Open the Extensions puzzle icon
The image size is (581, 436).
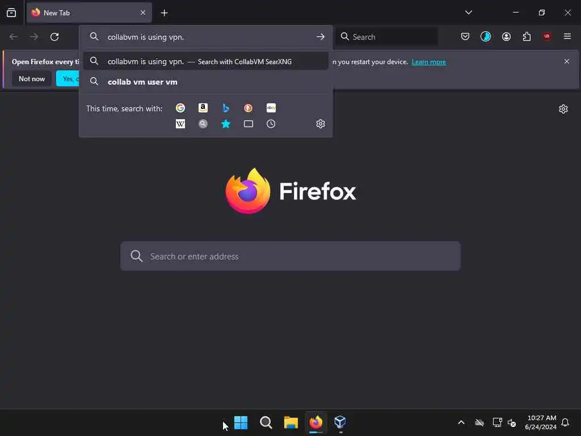pyautogui.click(x=527, y=36)
